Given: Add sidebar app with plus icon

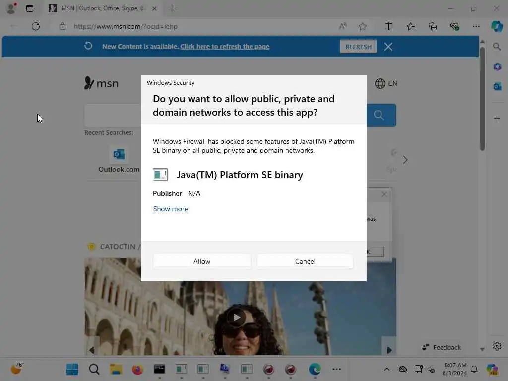Looking at the screenshot, I should coord(497,118).
